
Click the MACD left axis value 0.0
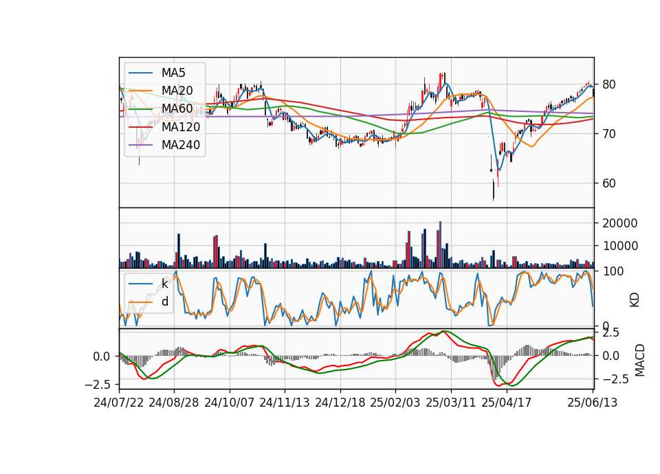coord(102,357)
